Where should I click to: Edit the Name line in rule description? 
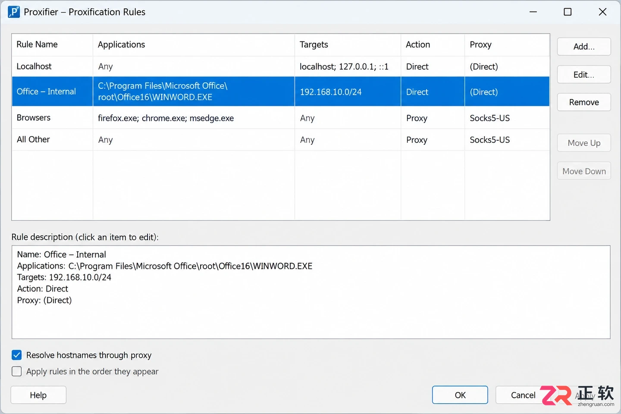(62, 254)
